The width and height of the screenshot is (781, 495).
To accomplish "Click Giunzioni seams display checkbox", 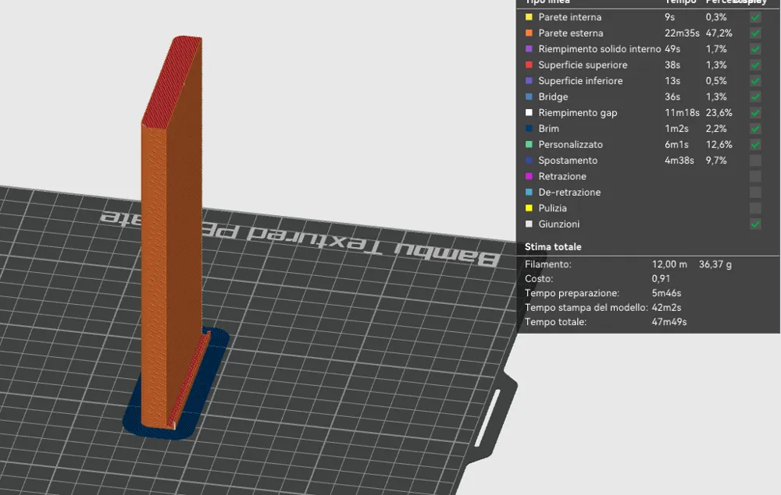I will [x=755, y=224].
